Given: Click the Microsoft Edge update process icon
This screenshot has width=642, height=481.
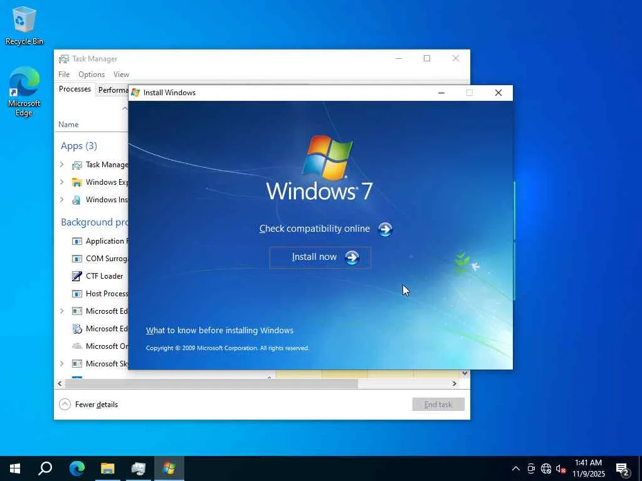Looking at the screenshot, I should pyautogui.click(x=77, y=329).
